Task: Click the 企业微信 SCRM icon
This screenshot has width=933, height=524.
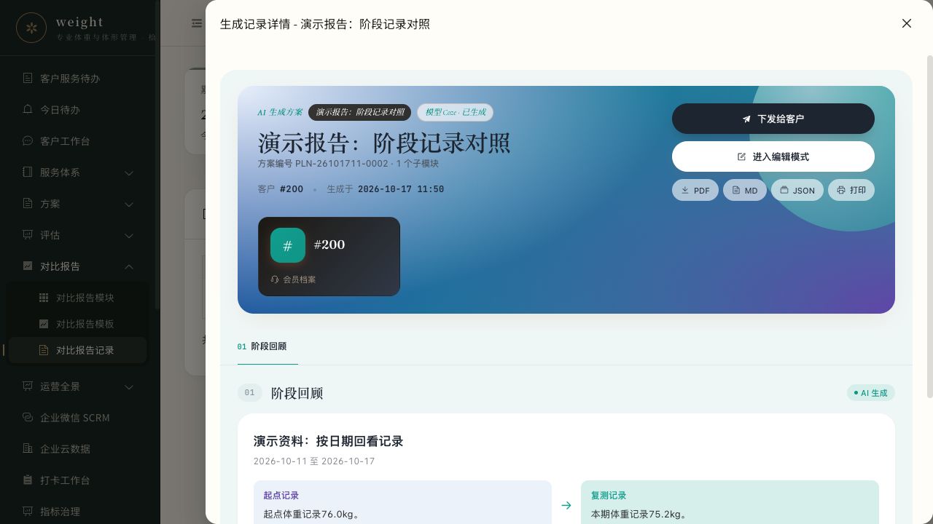Action: pyautogui.click(x=28, y=418)
